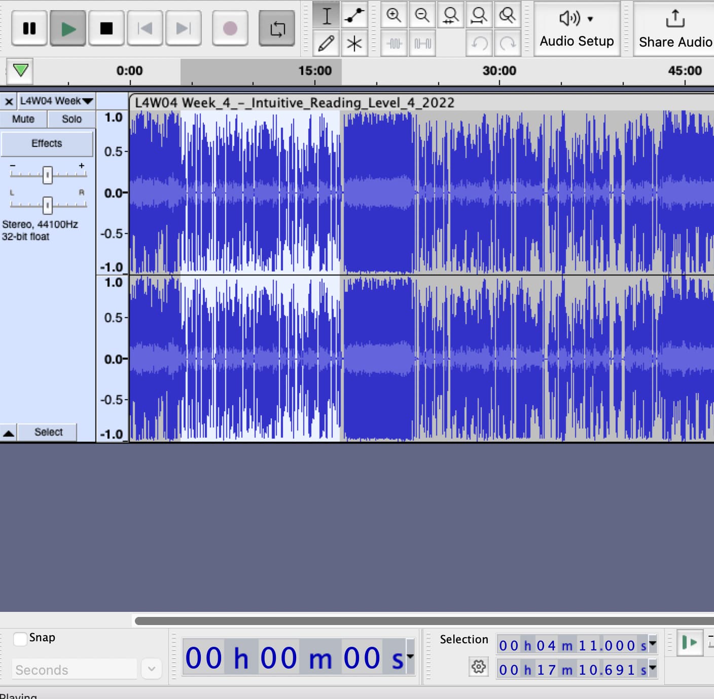
Task: Stop playback with the Stop button
Action: point(106,28)
